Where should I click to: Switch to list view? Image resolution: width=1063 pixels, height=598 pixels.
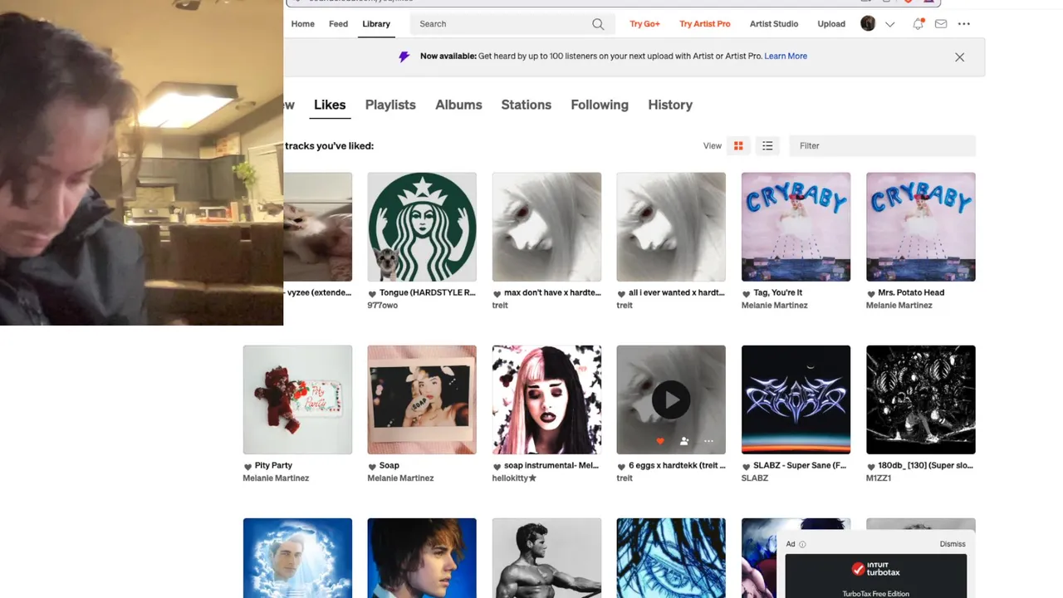(x=767, y=146)
